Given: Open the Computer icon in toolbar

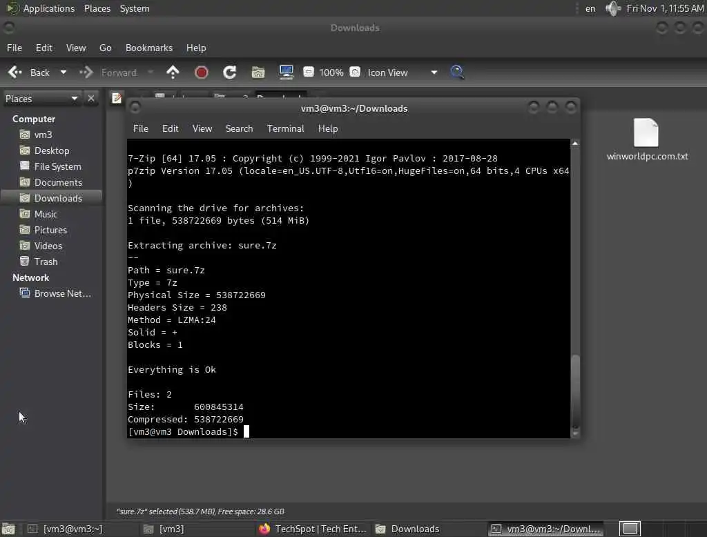Looking at the screenshot, I should click(286, 72).
